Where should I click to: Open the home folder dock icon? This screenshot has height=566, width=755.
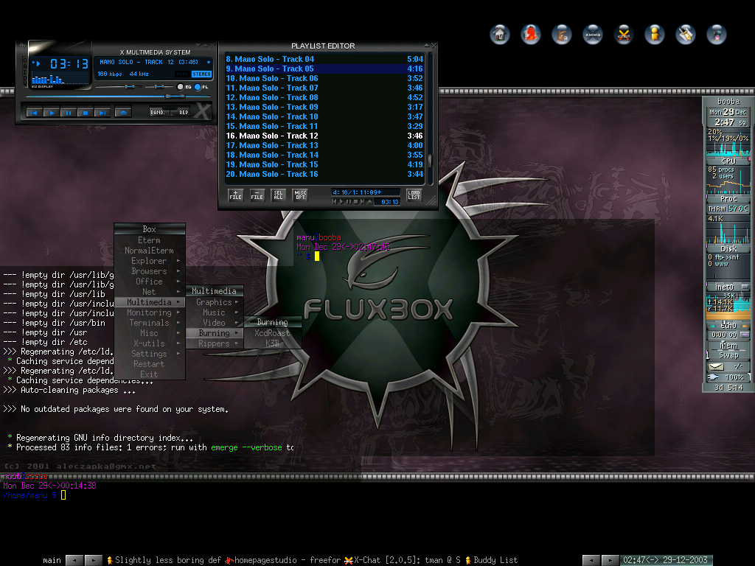coord(500,34)
